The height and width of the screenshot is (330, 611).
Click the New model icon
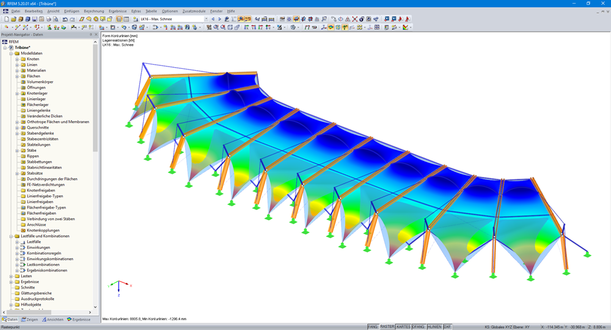(7, 19)
